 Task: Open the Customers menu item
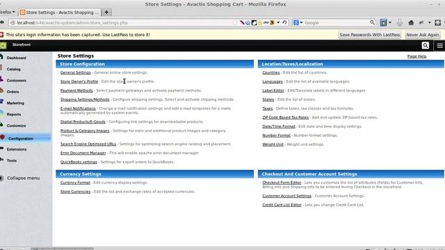16,81
